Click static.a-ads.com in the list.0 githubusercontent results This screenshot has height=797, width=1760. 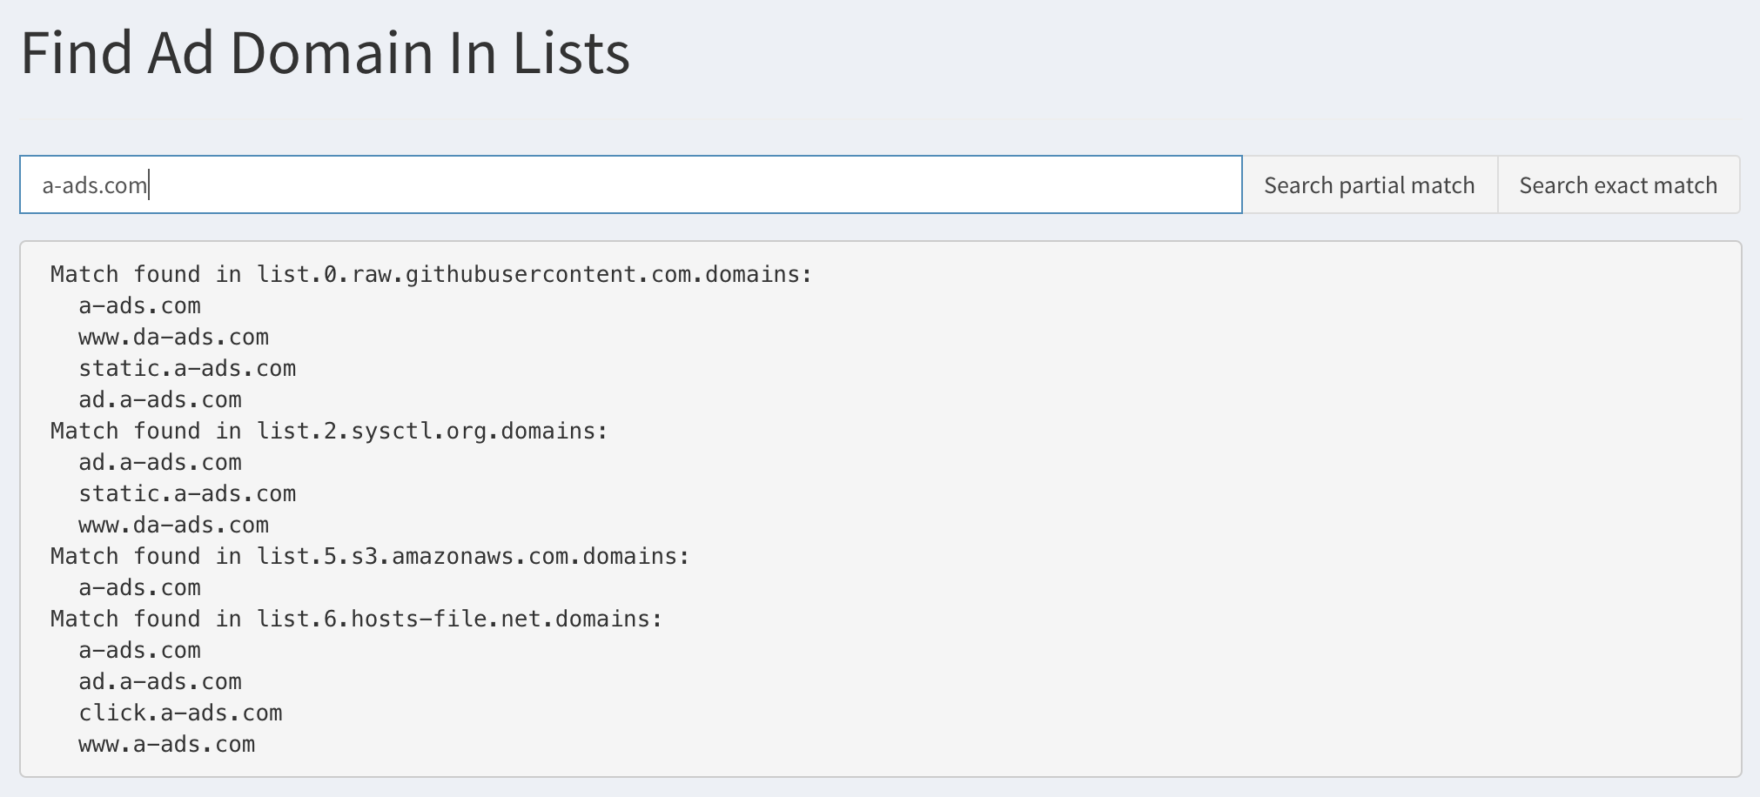click(x=187, y=369)
